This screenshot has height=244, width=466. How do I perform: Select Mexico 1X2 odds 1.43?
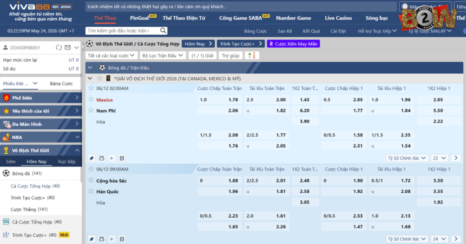coord(304,99)
